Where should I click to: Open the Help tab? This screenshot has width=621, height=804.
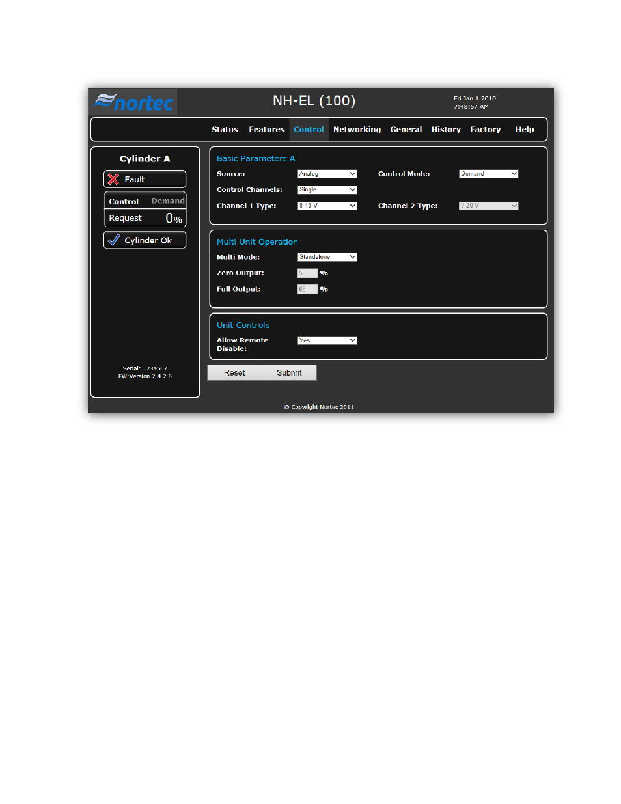click(525, 130)
